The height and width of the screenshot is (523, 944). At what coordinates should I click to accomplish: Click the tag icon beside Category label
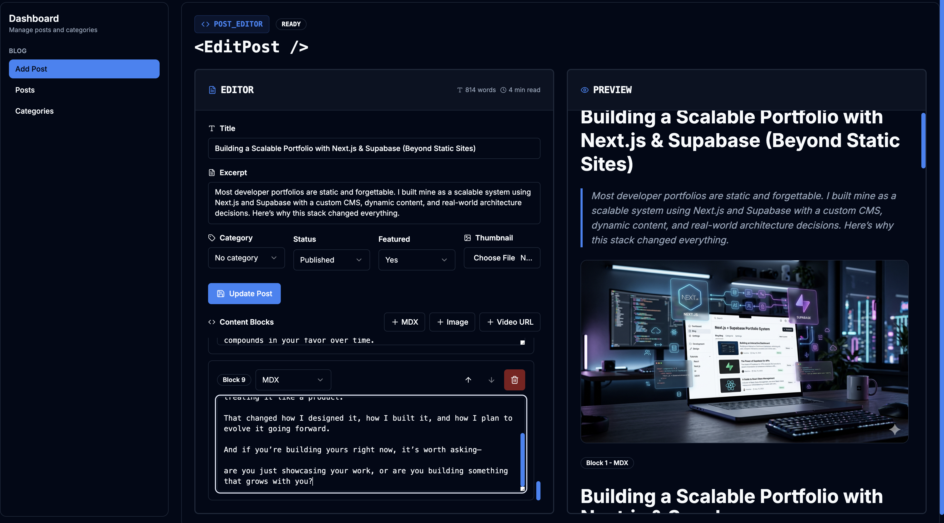212,238
